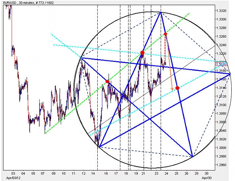Click the 1.2980 price axis label
Image resolution: width=235 pixels, height=181 pixels.
point(222,156)
